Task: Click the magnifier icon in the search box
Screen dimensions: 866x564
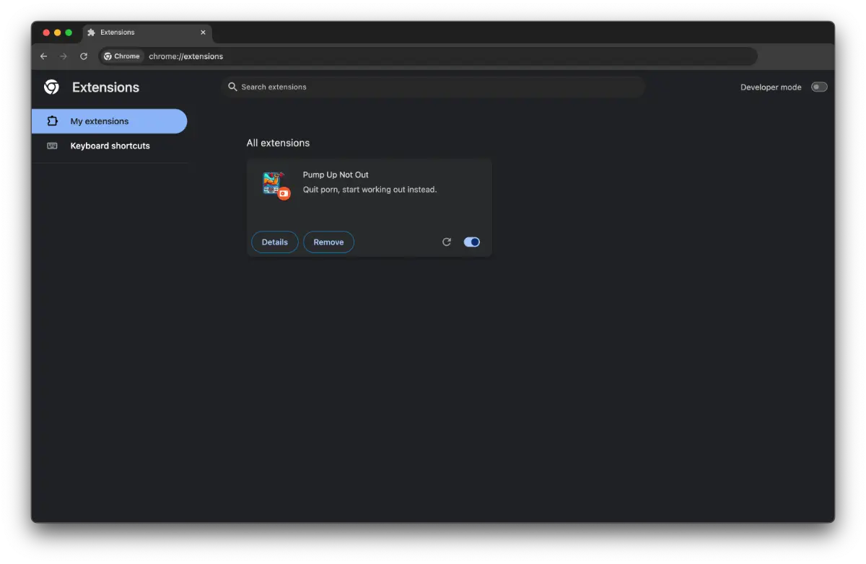Action: 232,87
